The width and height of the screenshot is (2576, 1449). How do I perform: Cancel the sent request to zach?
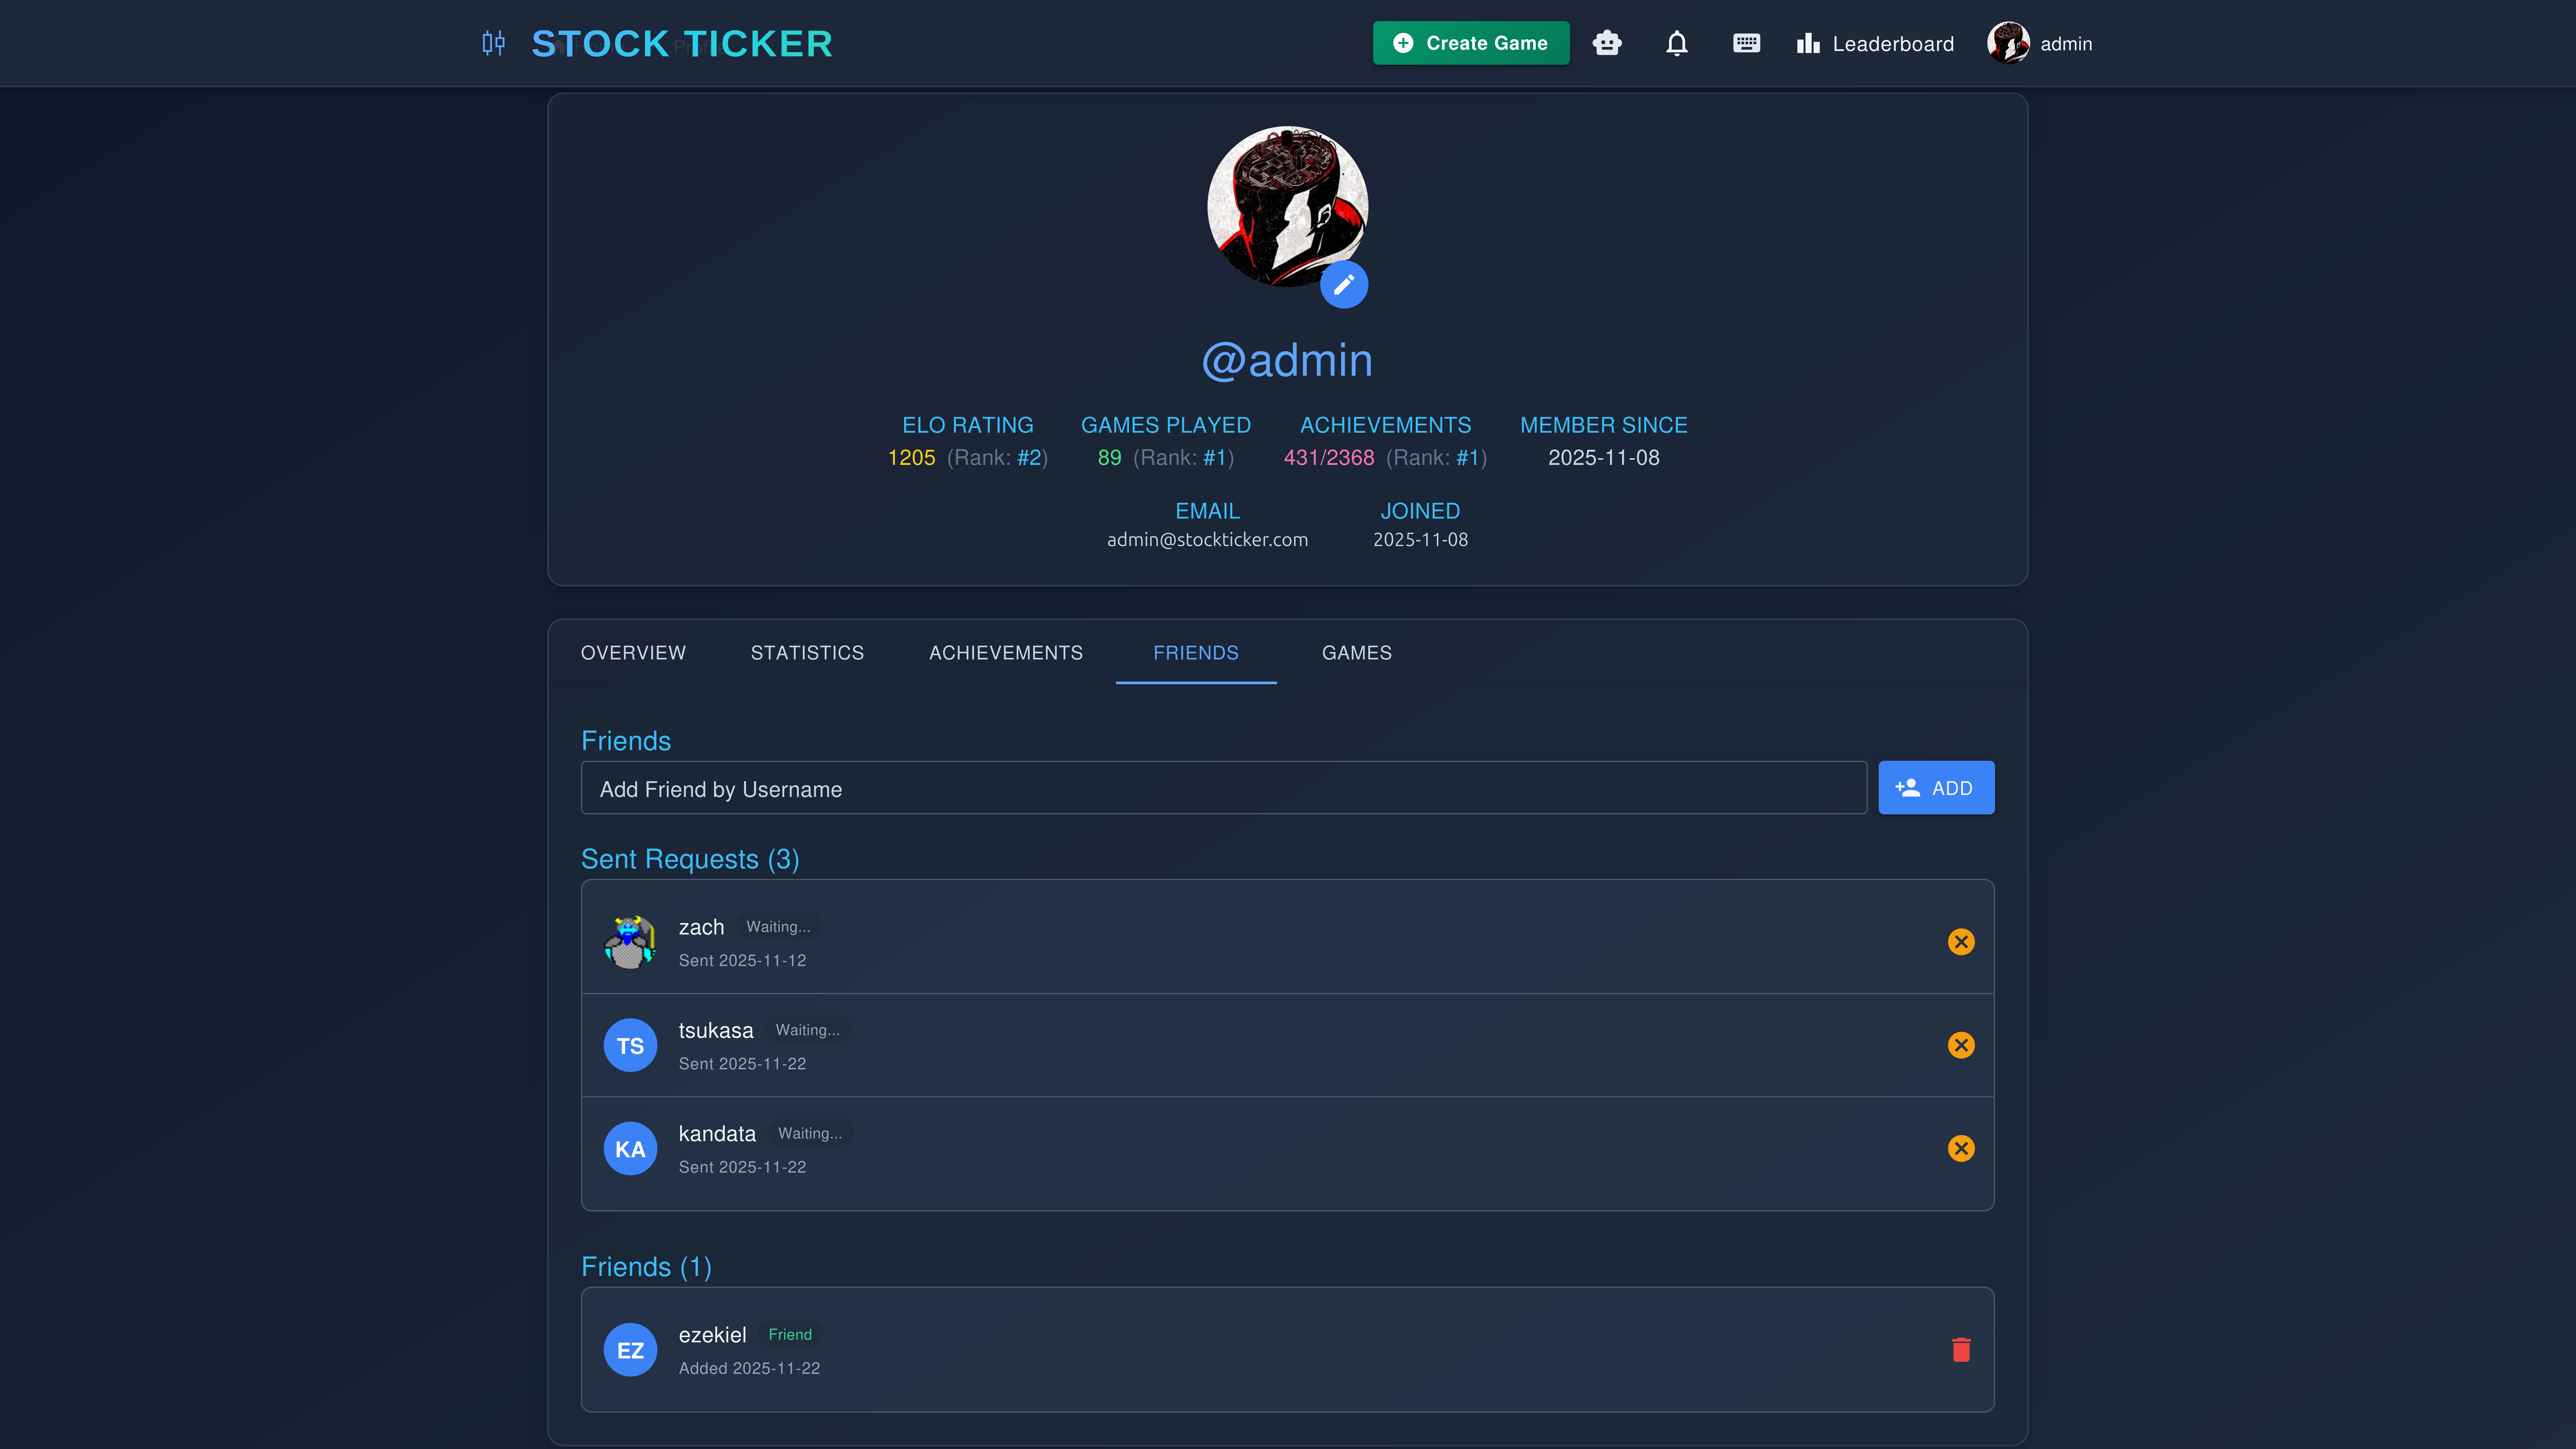[x=1961, y=942]
